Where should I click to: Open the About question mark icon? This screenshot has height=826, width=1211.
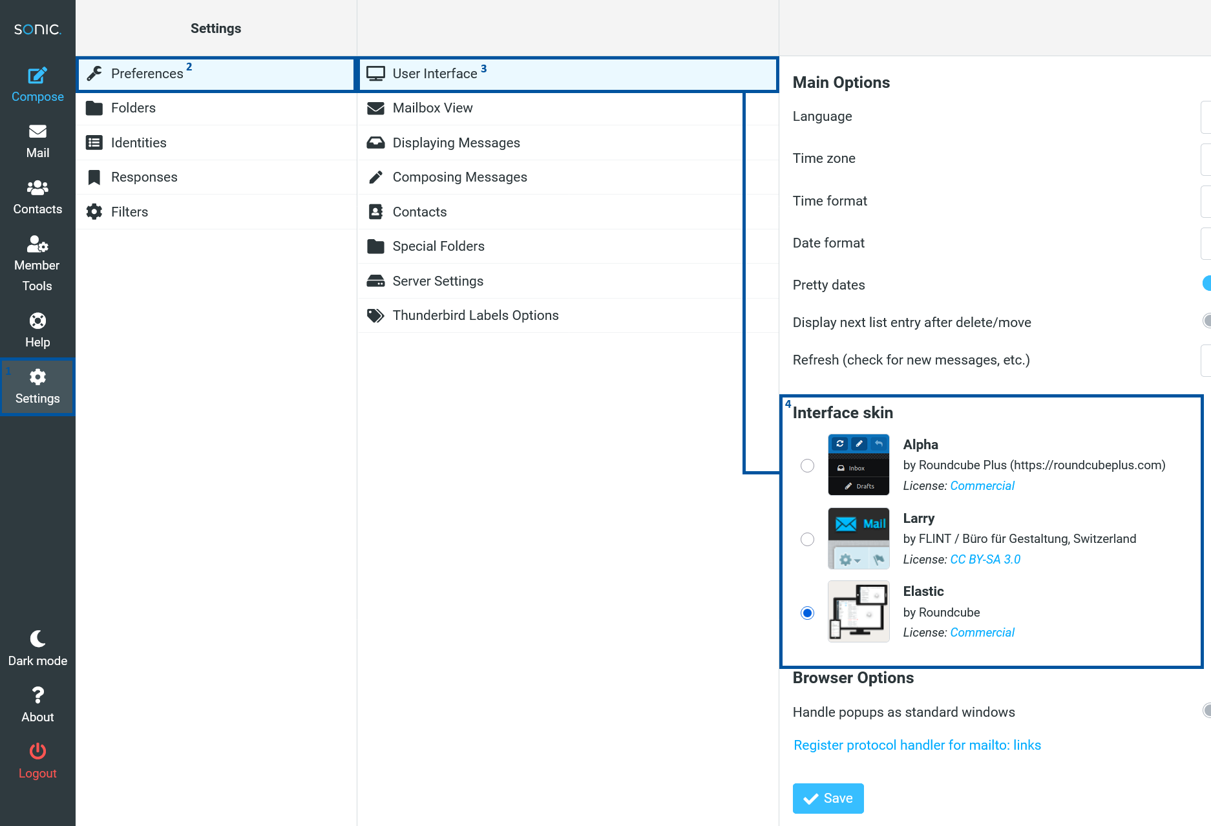tap(37, 695)
